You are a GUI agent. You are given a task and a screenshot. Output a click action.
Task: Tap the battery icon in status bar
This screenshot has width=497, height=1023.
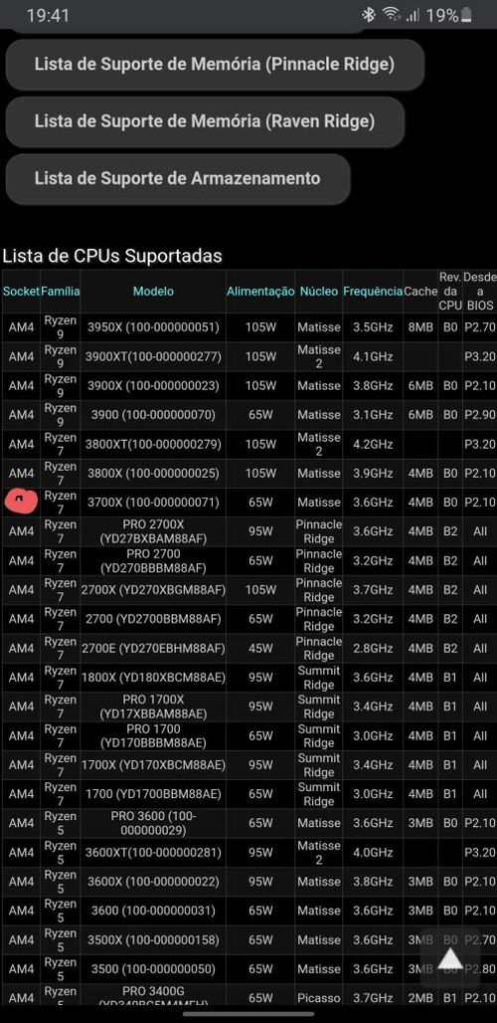[x=466, y=15]
